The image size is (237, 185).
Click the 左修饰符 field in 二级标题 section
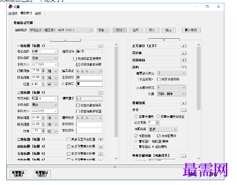coord(89,124)
